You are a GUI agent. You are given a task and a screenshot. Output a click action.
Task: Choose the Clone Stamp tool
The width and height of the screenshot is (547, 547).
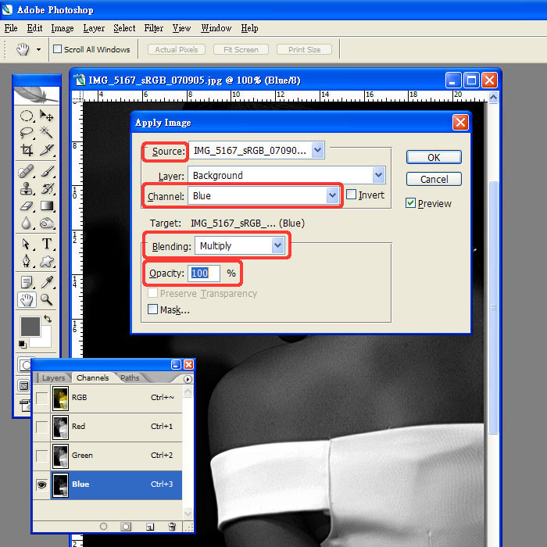pos(27,188)
